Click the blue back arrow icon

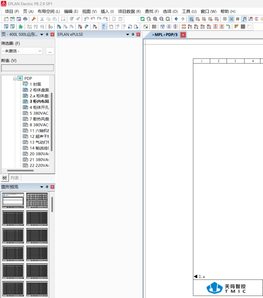176,19
